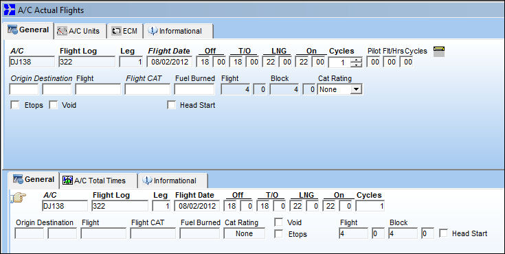Check the upper Head Start checkbox
The width and height of the screenshot is (505, 254).
point(171,105)
